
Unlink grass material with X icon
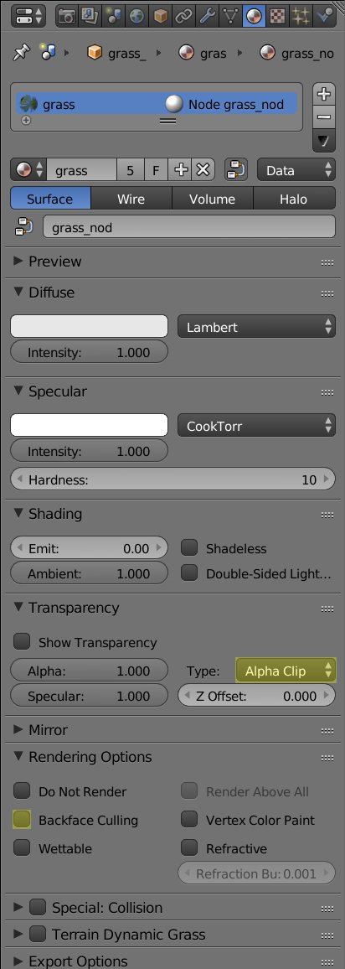tap(203, 170)
